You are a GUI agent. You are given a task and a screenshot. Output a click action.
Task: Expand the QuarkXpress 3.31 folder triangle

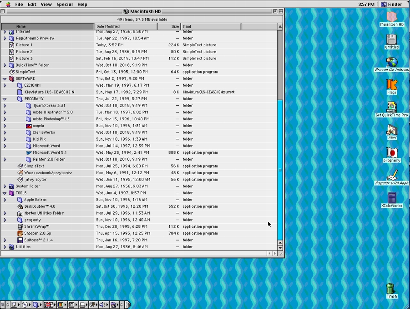tap(5, 106)
